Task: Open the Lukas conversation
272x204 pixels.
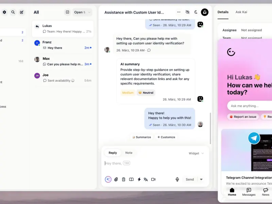Action: [63, 29]
